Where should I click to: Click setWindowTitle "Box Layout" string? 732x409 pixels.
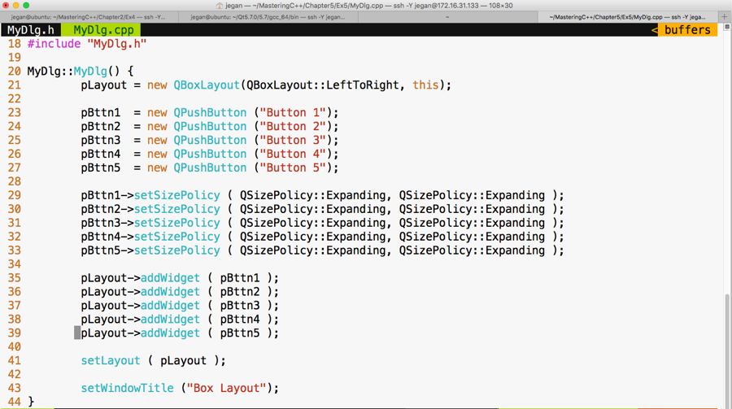(x=226, y=389)
